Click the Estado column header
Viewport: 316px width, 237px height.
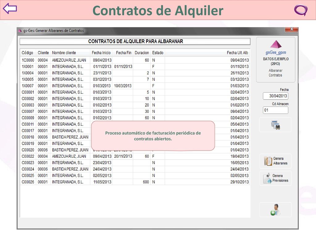pos(158,53)
